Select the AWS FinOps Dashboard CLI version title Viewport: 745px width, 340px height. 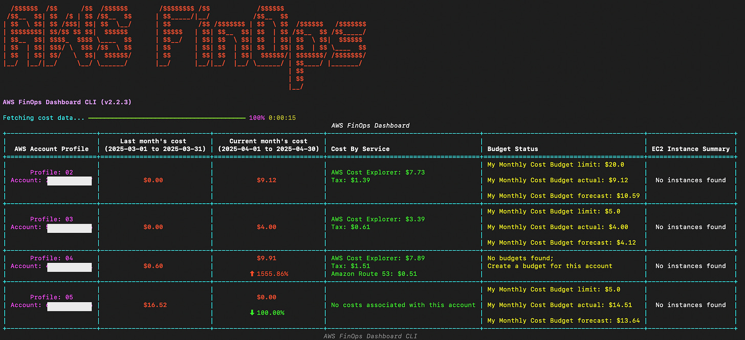coord(66,102)
